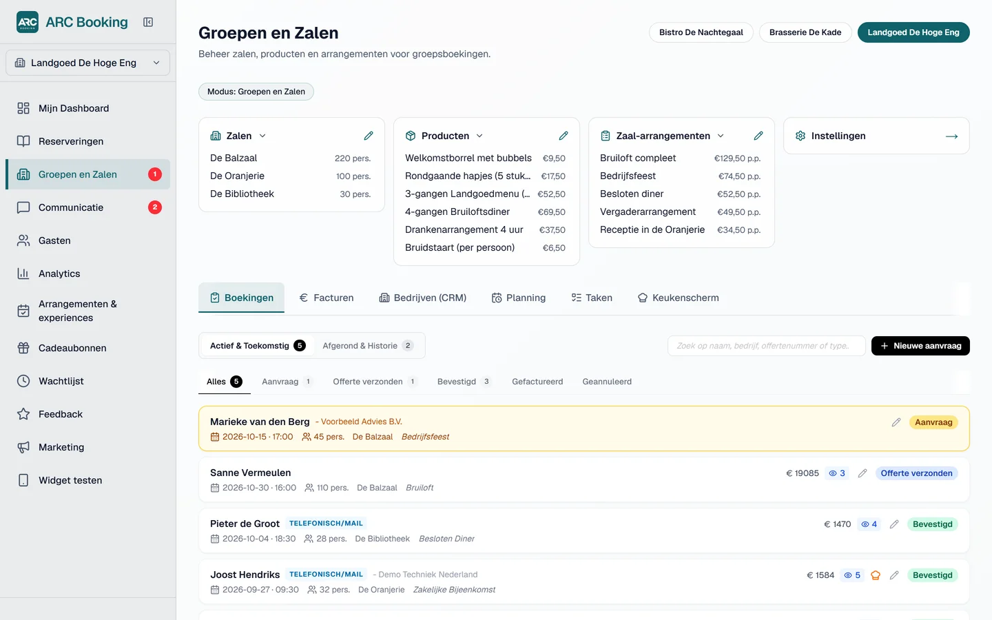Go to Reserveringen in the sidebar
This screenshot has width=992, height=620.
(x=87, y=141)
